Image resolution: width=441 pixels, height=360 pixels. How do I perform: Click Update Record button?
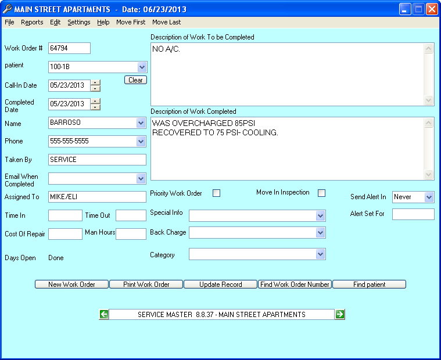[x=221, y=284]
